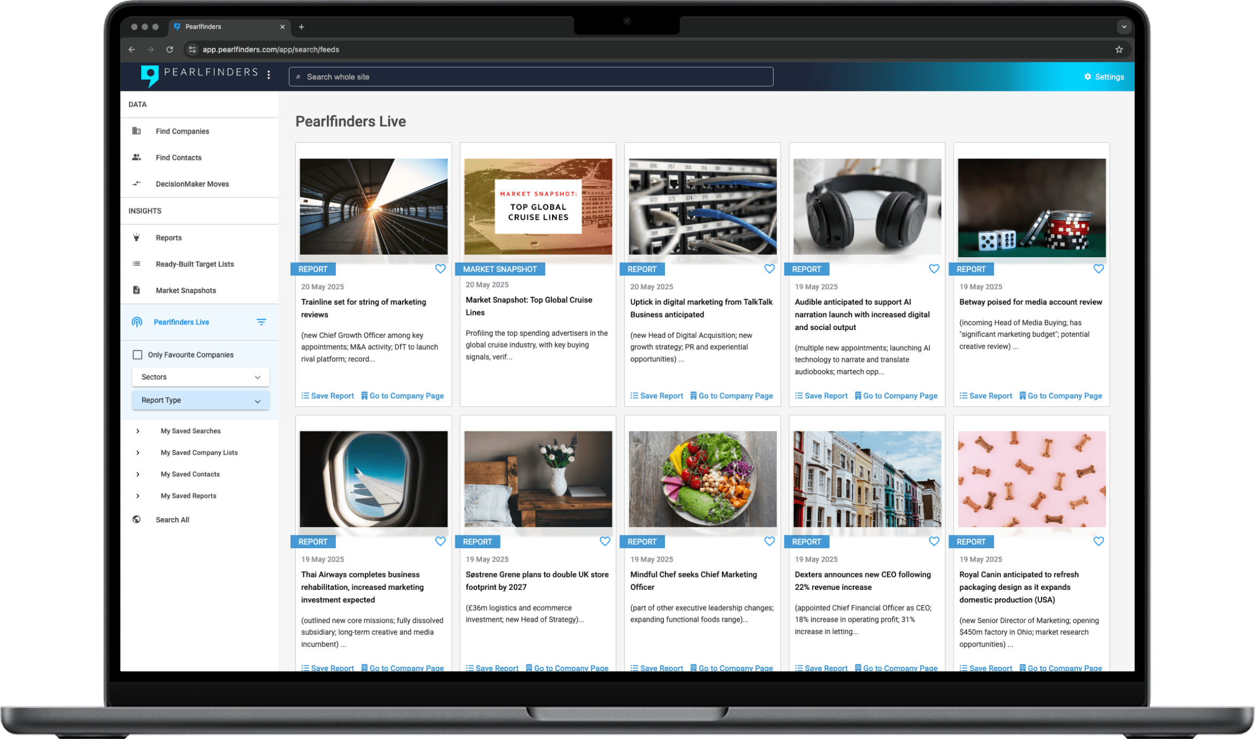Click the Find Companies building icon

click(x=137, y=131)
